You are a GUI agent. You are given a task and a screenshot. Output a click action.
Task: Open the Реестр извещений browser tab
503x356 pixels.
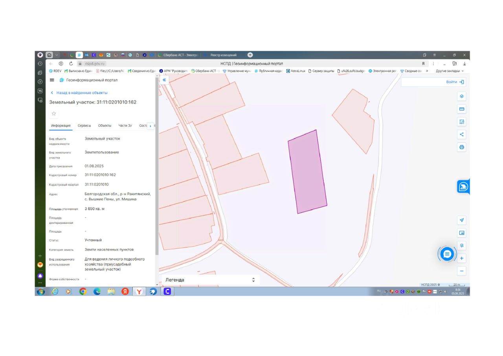tap(223, 55)
